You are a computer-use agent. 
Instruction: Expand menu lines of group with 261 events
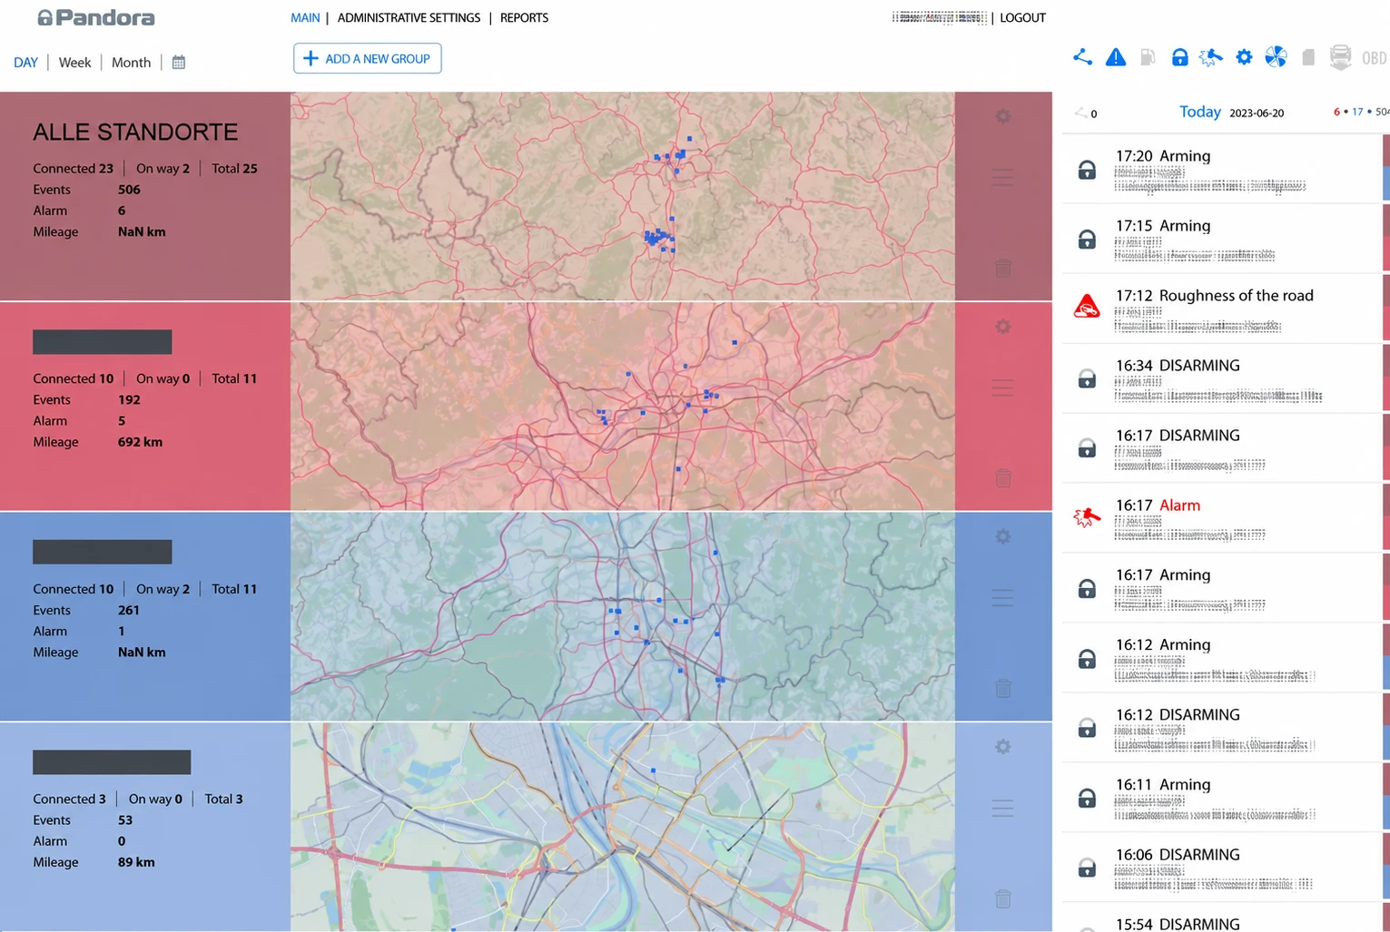click(1002, 599)
